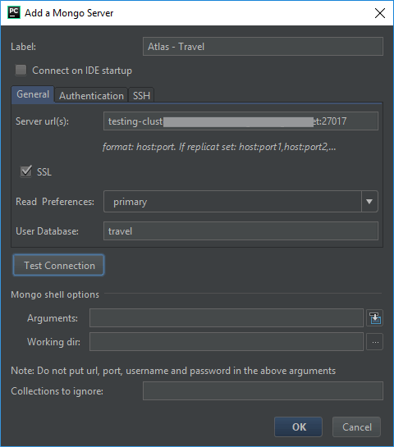Click the Server url(s) label

(42, 121)
